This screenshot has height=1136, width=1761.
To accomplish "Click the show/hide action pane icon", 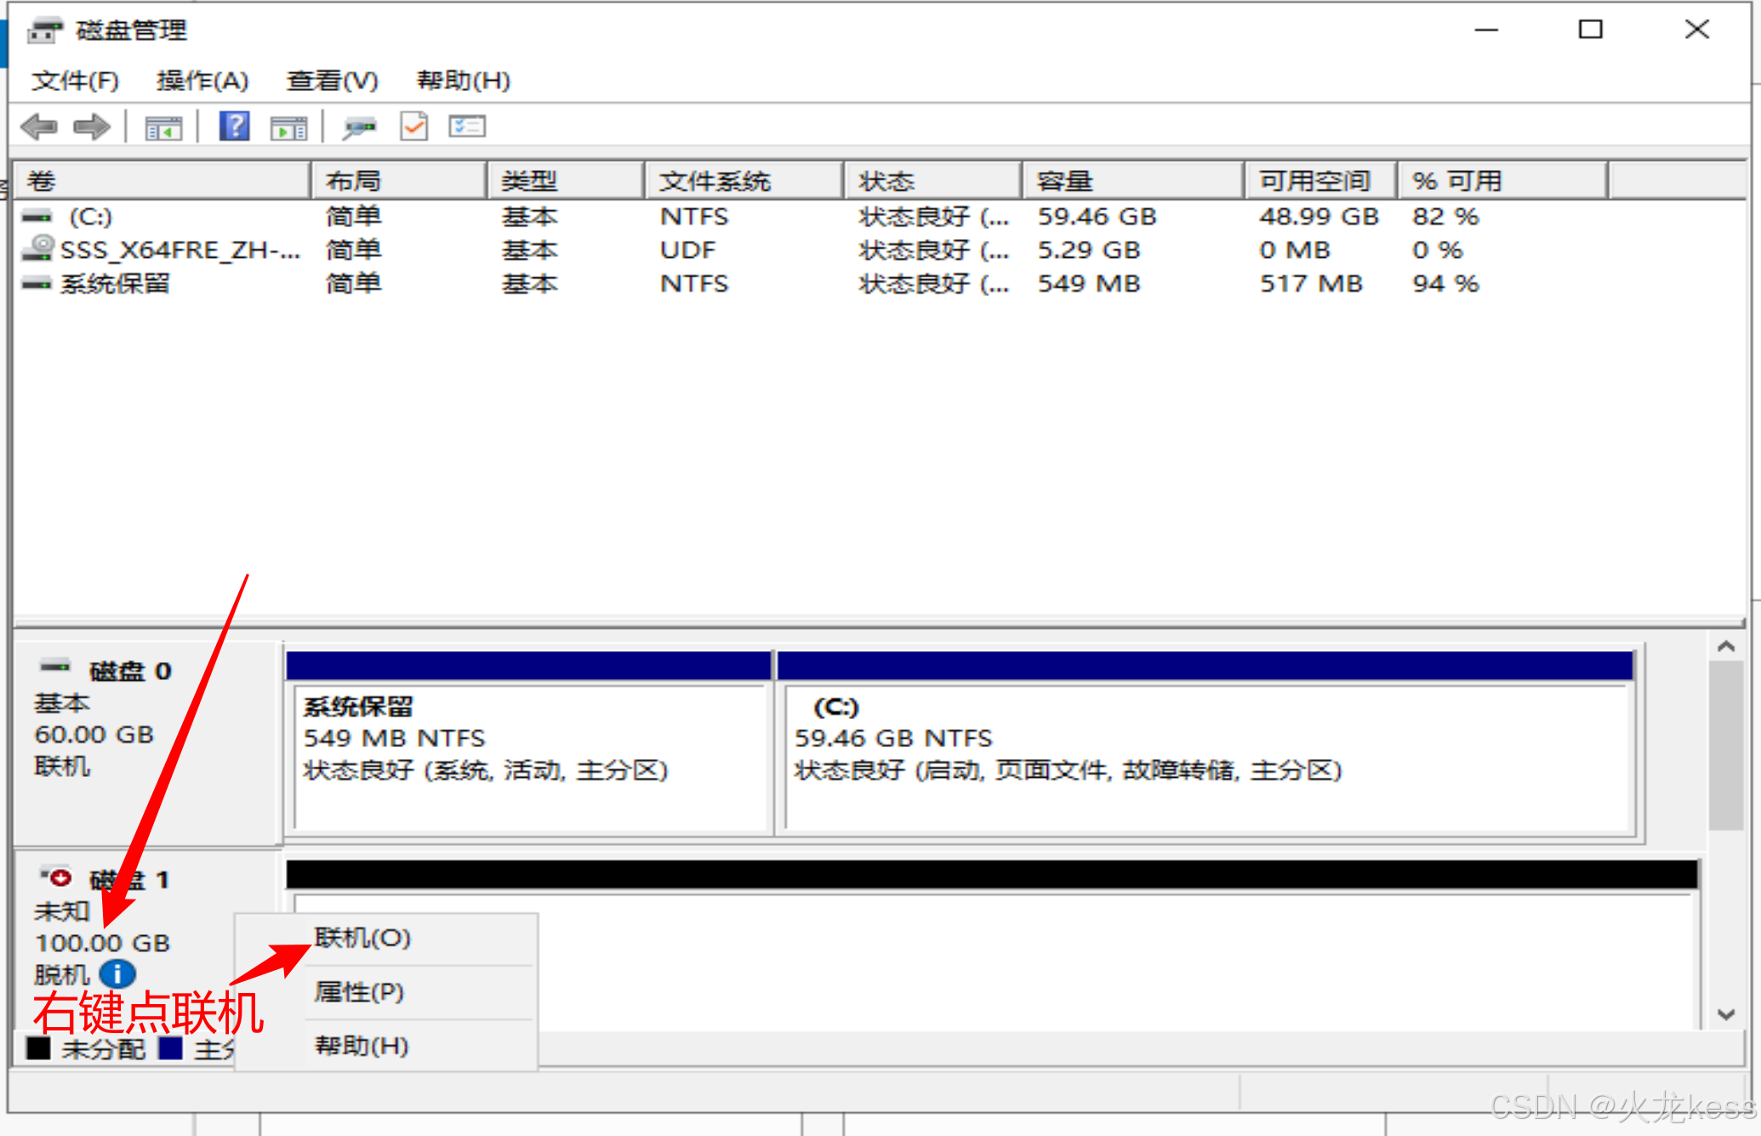I will (x=288, y=128).
